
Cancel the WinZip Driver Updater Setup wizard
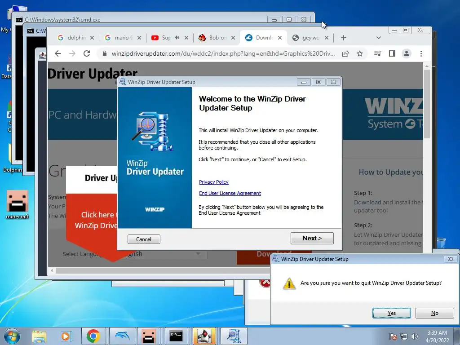(x=144, y=239)
